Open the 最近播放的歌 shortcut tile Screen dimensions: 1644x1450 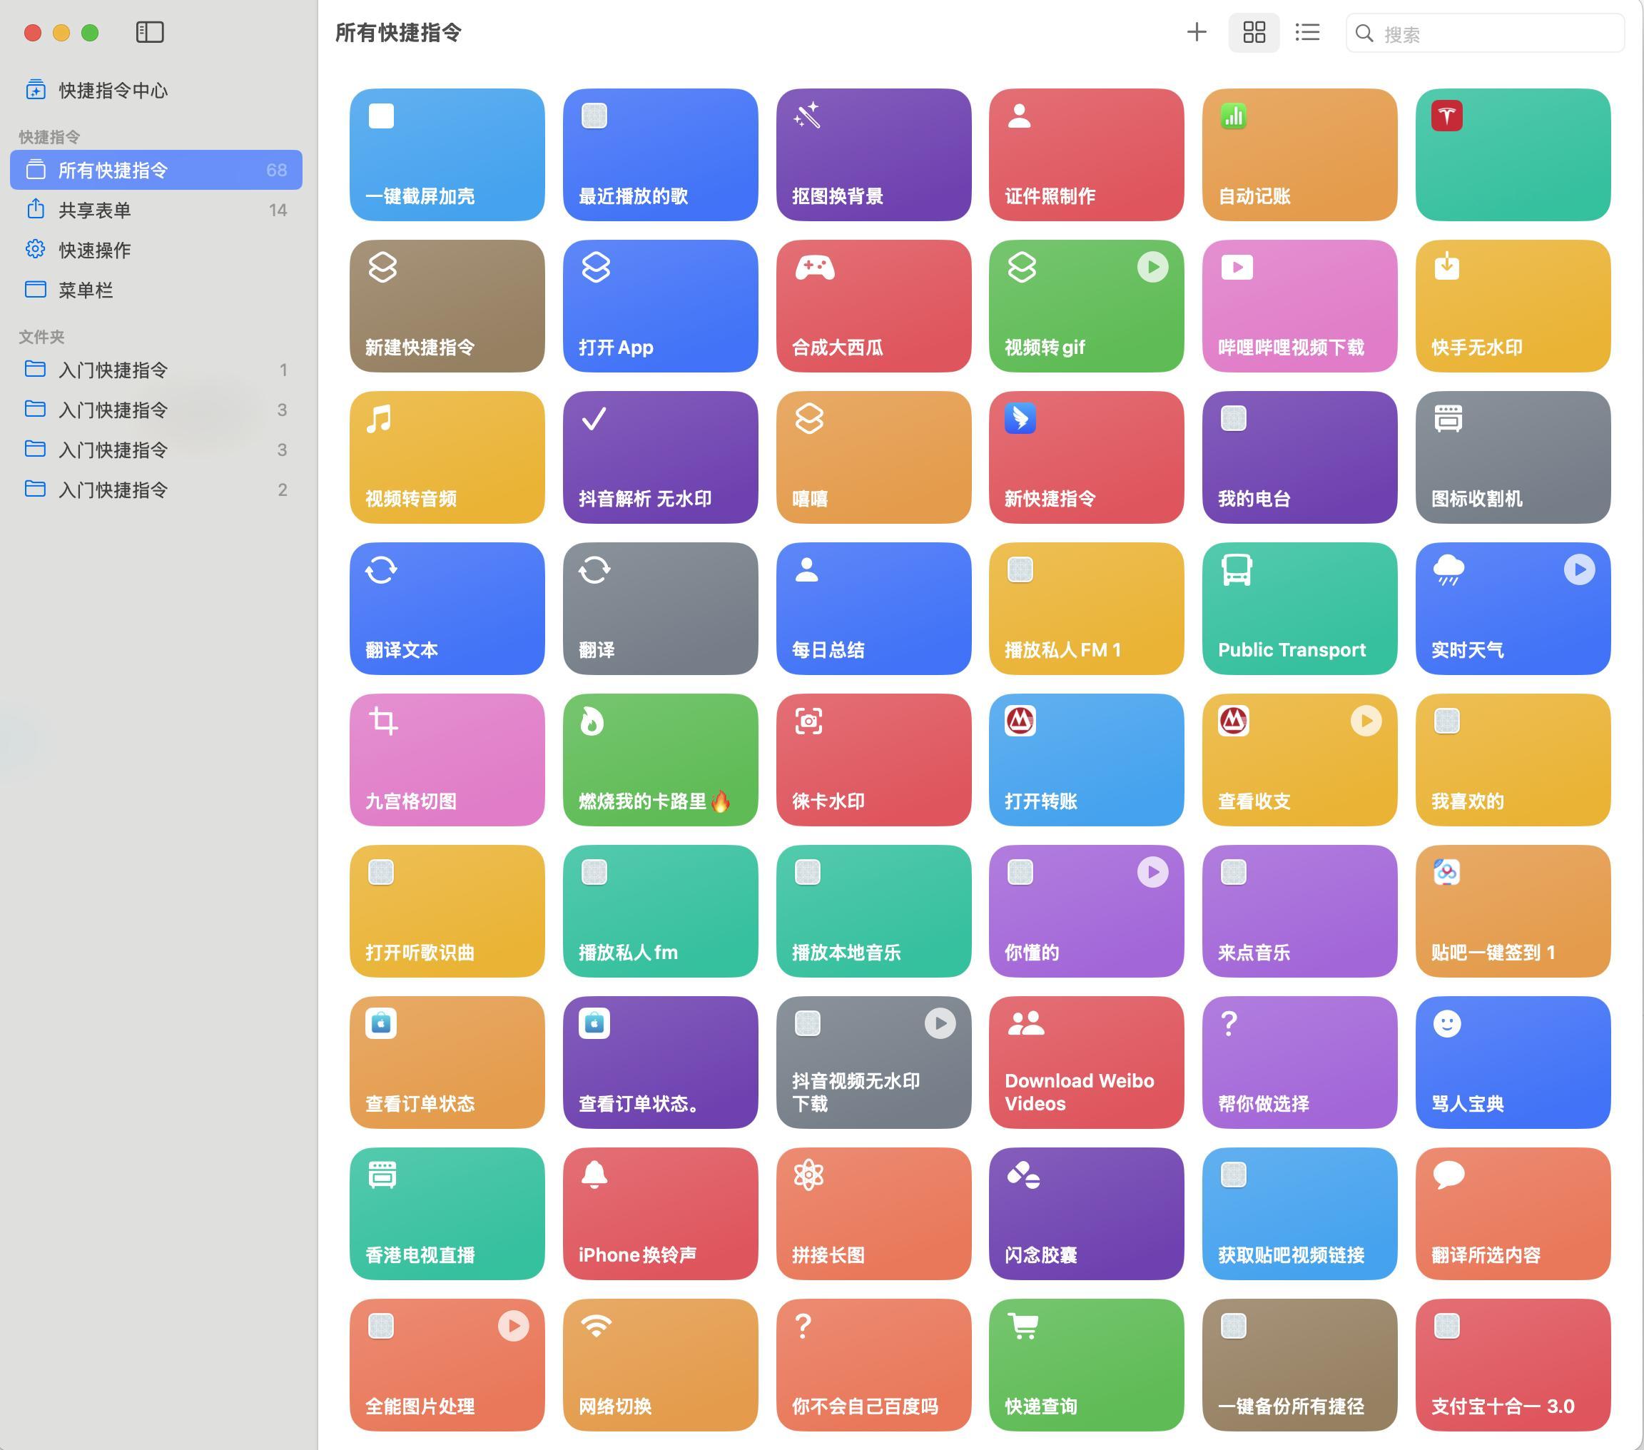coord(659,154)
